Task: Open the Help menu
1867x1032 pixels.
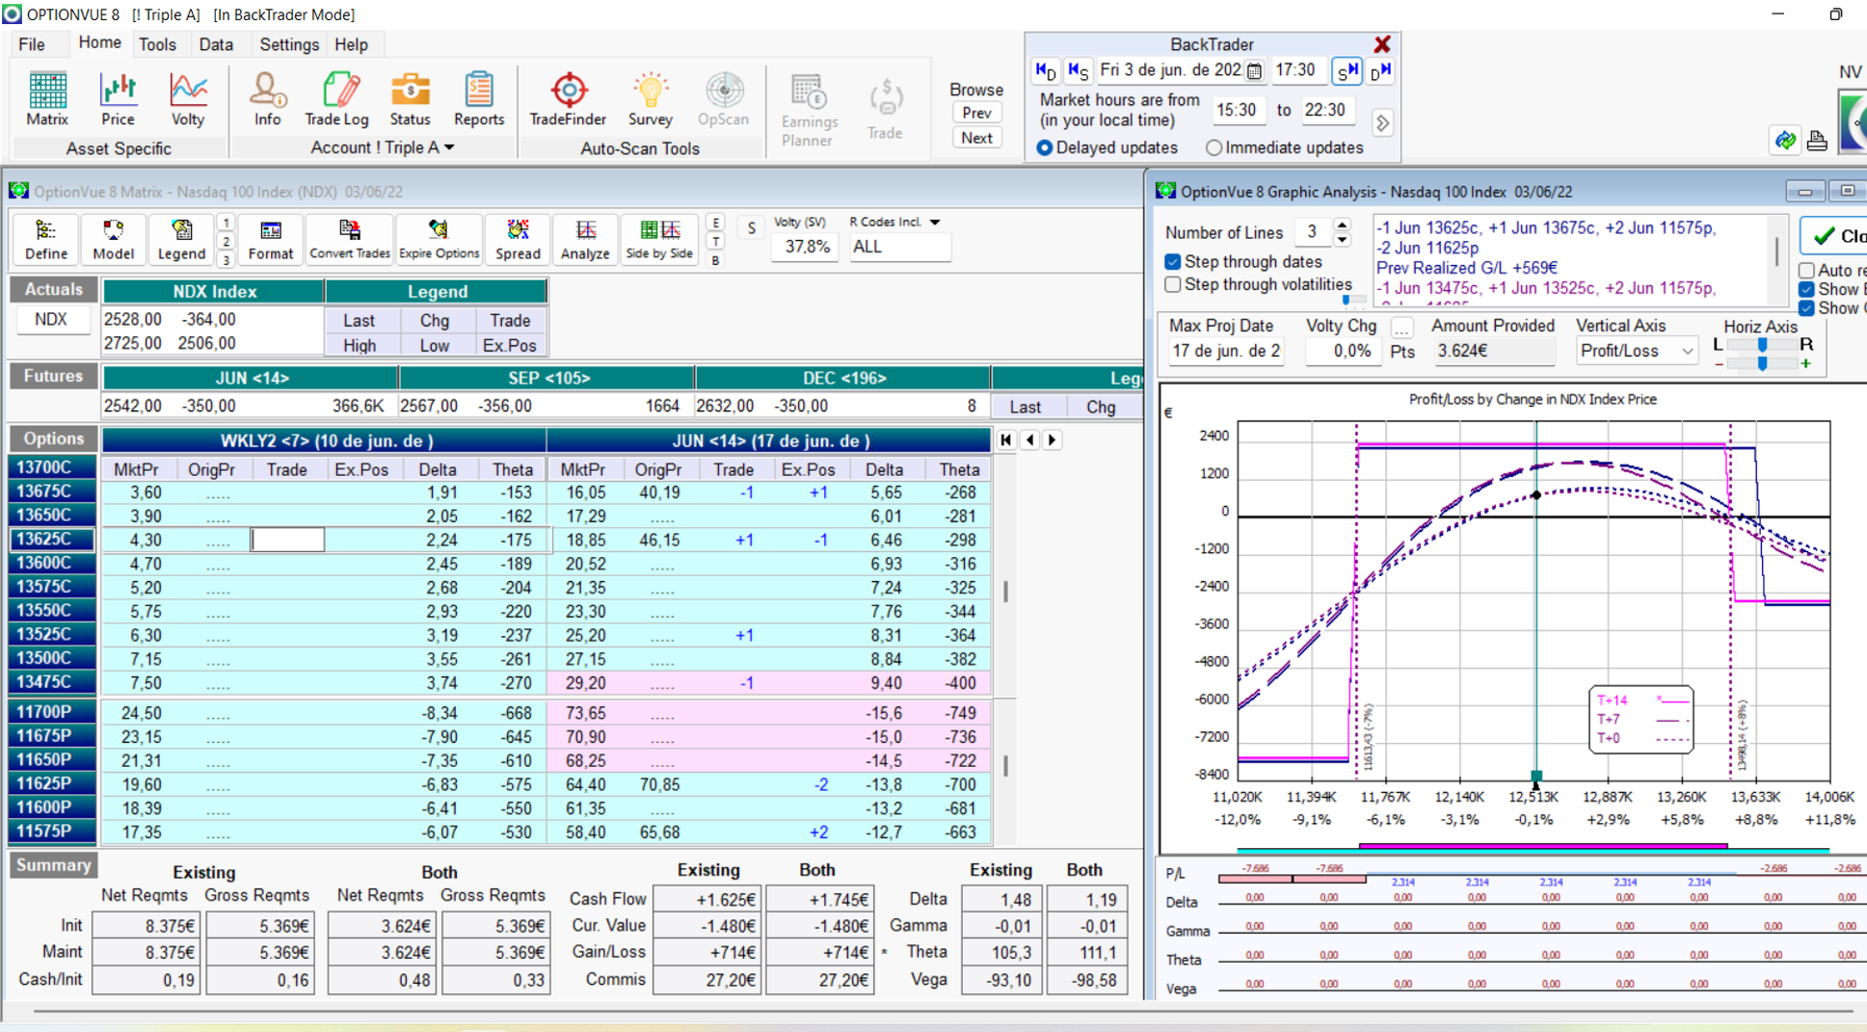Action: [x=351, y=44]
